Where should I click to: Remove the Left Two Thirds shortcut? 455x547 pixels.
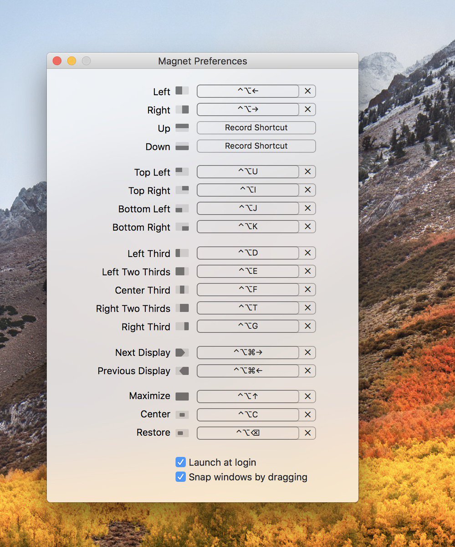[x=307, y=271]
